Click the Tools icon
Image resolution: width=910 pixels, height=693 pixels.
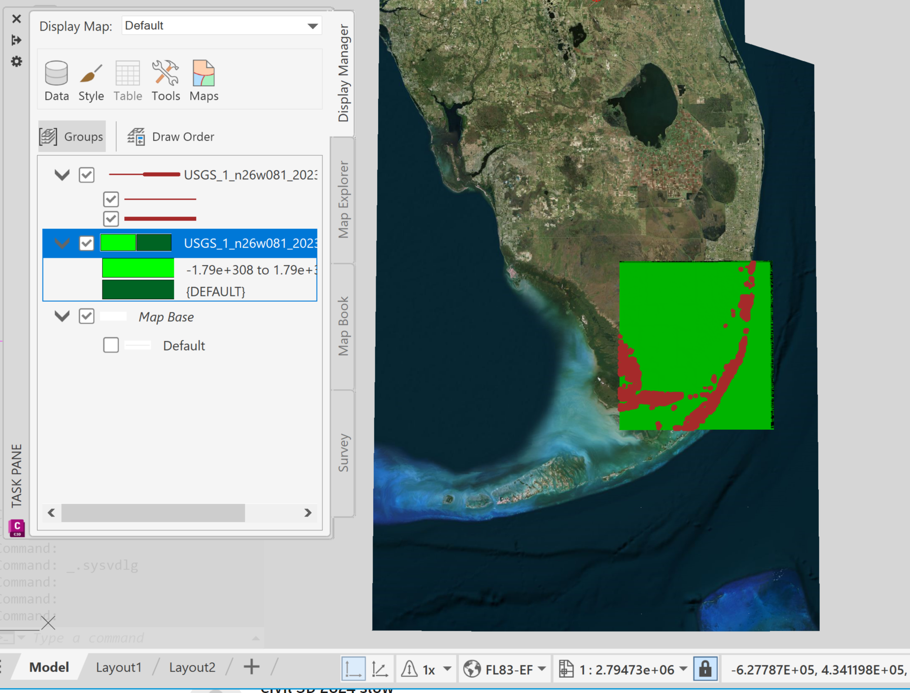pos(166,80)
